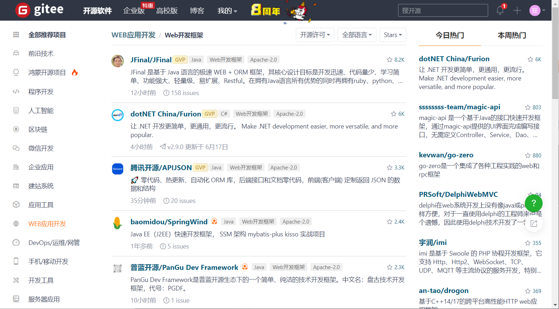Star the JFinal/JFinal project
559x309 pixels.
click(x=390, y=60)
